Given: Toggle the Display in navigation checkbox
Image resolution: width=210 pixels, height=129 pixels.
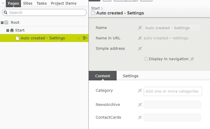Looking at the screenshot, I should coord(146,59).
